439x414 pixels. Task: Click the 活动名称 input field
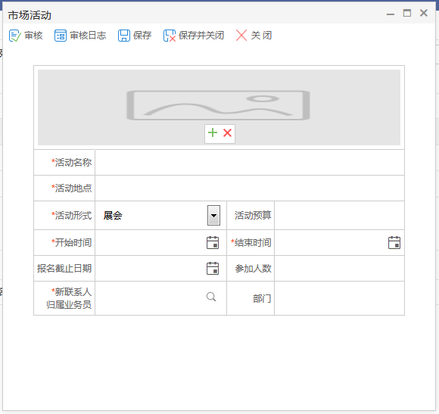(250, 163)
